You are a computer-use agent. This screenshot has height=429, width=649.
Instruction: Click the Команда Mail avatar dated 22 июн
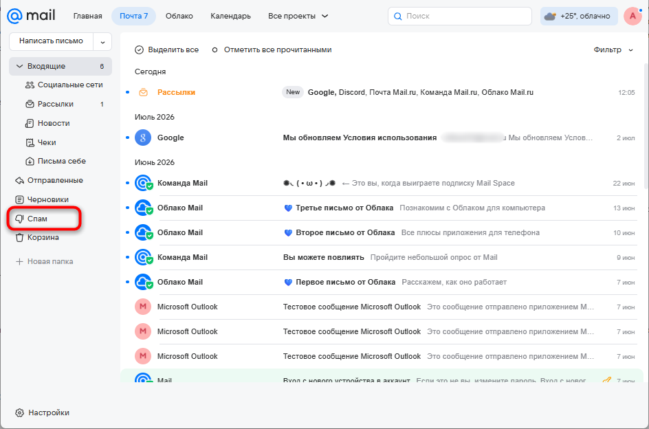click(x=144, y=183)
